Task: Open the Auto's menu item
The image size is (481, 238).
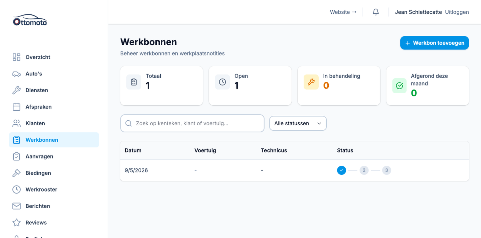Action: 54,74
